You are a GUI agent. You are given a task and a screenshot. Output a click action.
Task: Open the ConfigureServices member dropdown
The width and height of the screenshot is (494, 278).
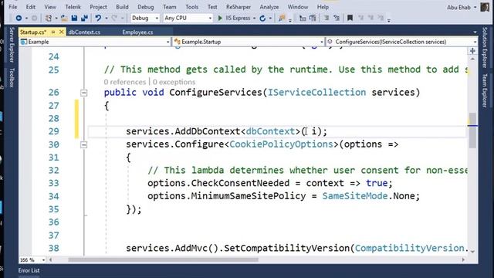tap(401, 42)
